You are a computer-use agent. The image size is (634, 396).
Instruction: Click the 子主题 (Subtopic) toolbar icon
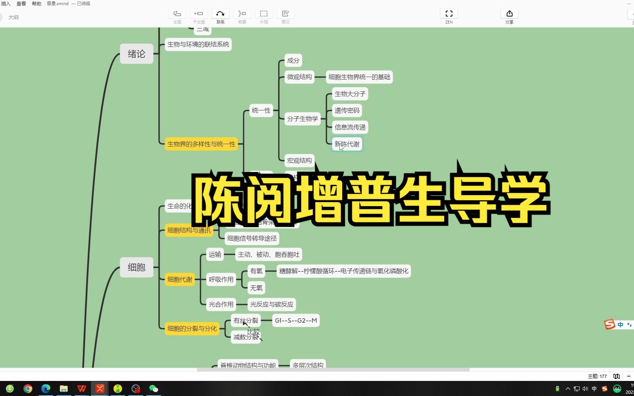[x=199, y=14]
